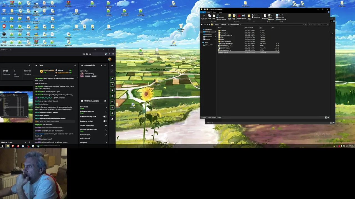
Task: Click Copy path in the Clipboard group
Action: 220,17
